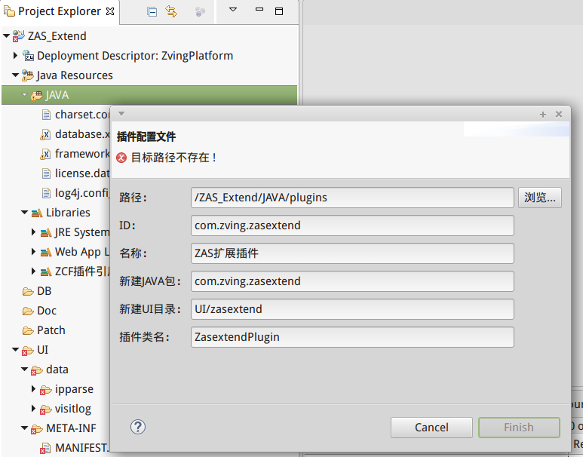Click the DB folder icon

(x=27, y=291)
